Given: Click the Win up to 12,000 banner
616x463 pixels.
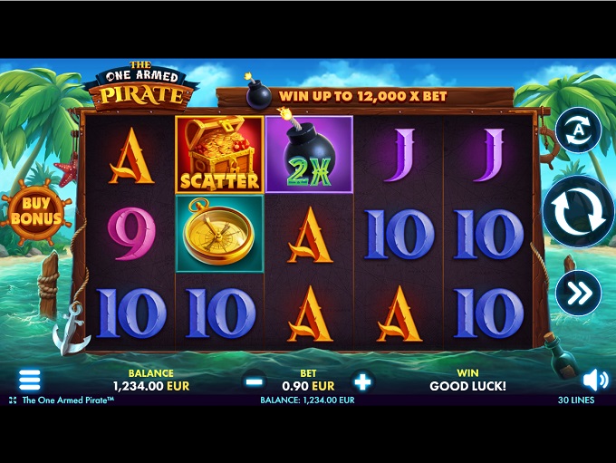Looking at the screenshot, I should [x=362, y=96].
